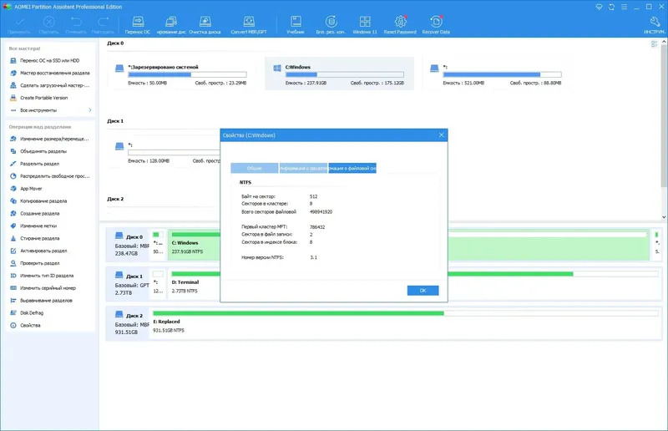Select Сделать загрузочный мастер option
This screenshot has height=431, width=668.
pyautogui.click(x=50, y=85)
